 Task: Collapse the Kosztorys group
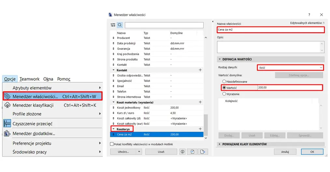pos(114,129)
